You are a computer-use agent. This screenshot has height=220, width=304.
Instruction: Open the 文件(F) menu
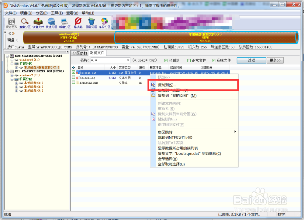(x=11, y=13)
